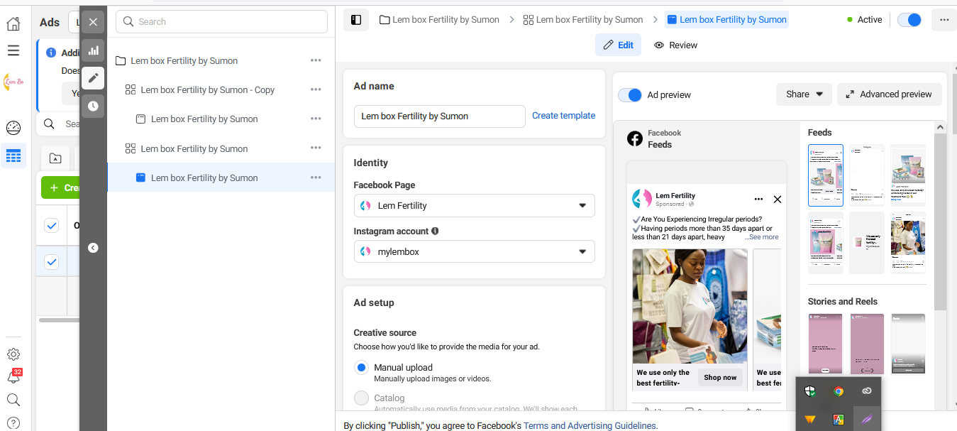Open the history clock icon

tap(93, 106)
